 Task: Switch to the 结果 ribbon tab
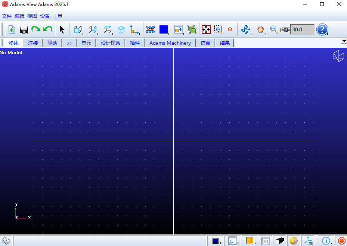(225, 43)
